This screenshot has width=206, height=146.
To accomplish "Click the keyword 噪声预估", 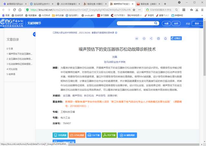I will click(77, 95).
